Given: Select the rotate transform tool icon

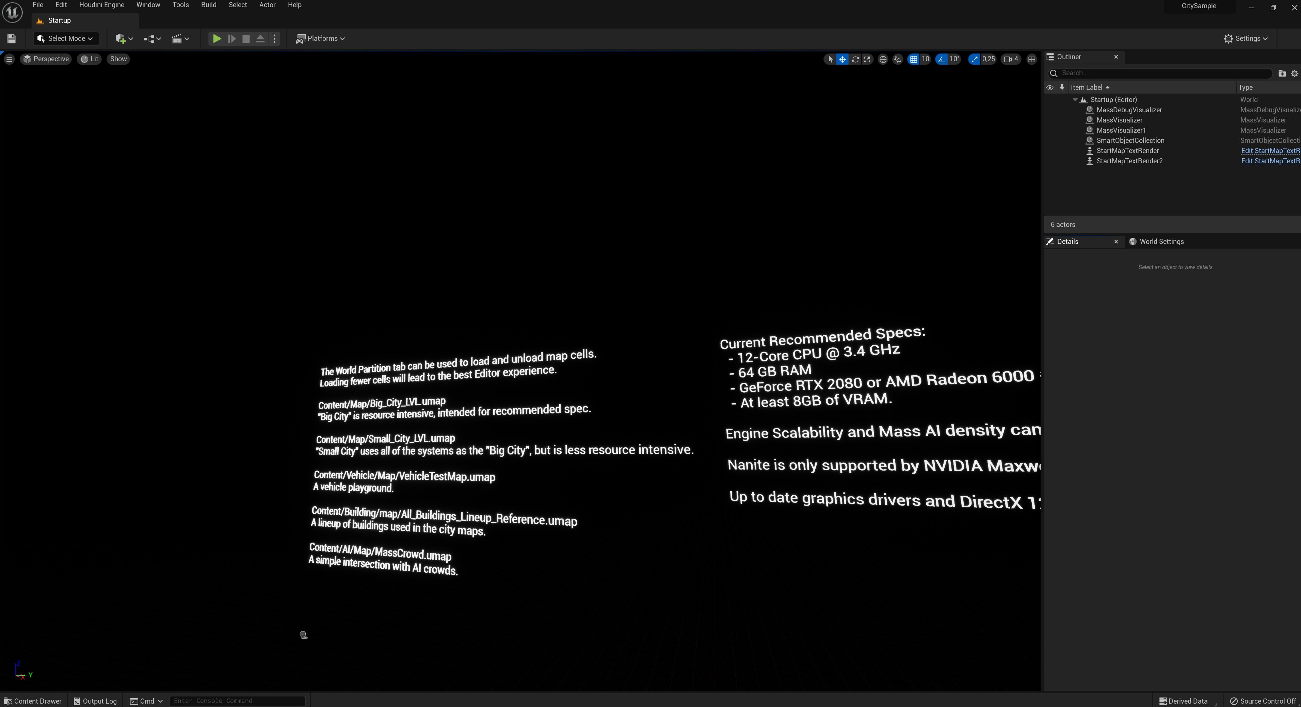Looking at the screenshot, I should (x=855, y=59).
